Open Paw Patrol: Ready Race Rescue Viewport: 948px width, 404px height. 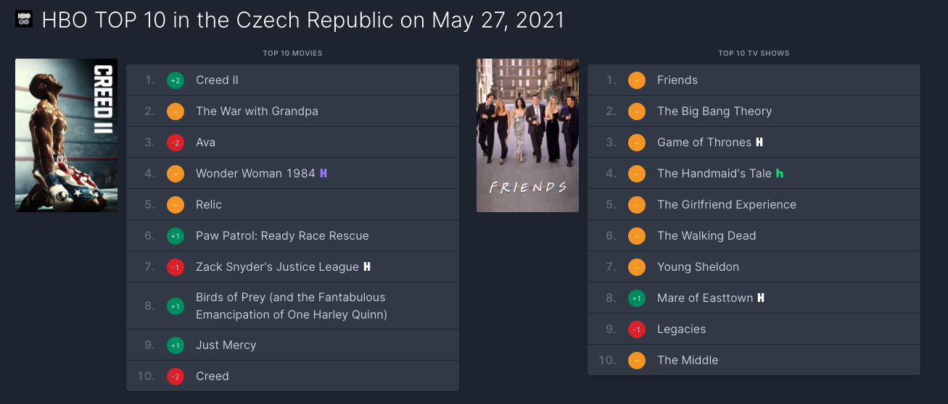[282, 236]
